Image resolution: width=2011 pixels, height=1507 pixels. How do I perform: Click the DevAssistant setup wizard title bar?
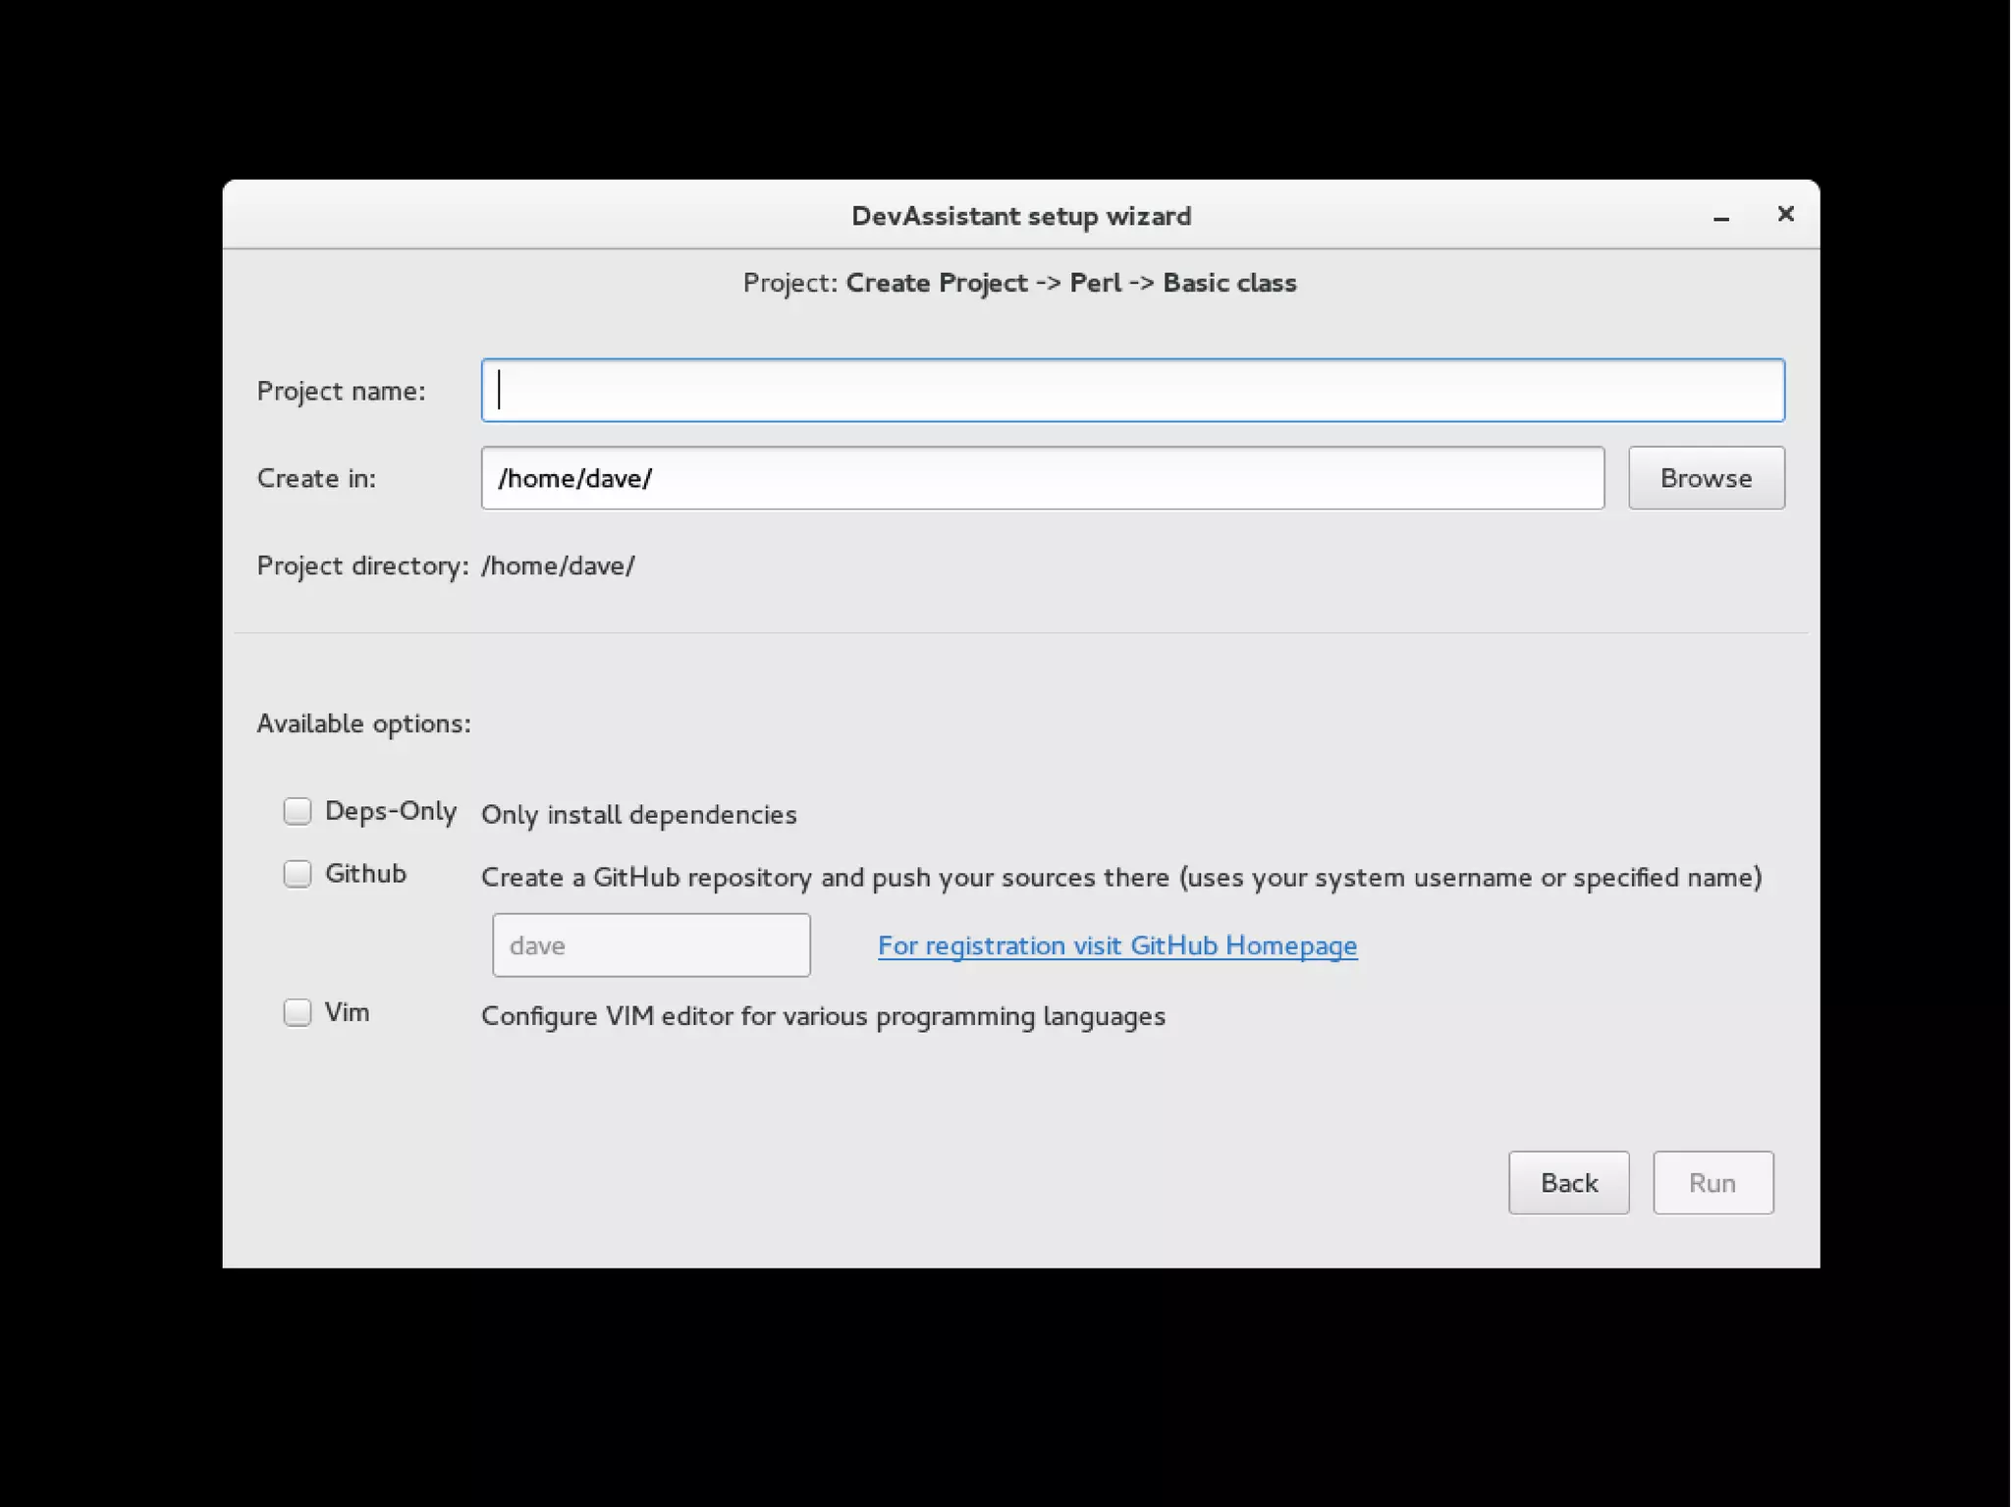(x=1020, y=216)
